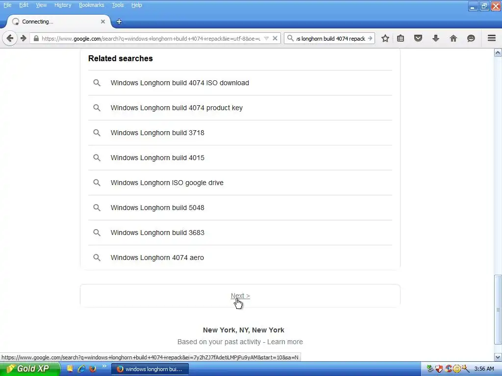Close the Connecting tab
This screenshot has width=502, height=376.
point(103,22)
